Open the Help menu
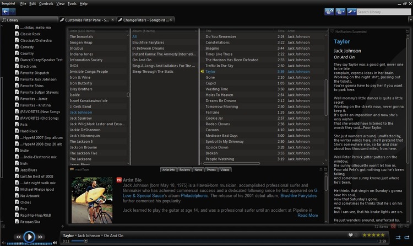 (x=84, y=4)
